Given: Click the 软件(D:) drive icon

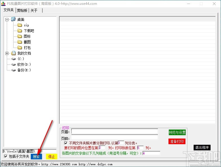Looking at the screenshot, I should tap(14, 64).
